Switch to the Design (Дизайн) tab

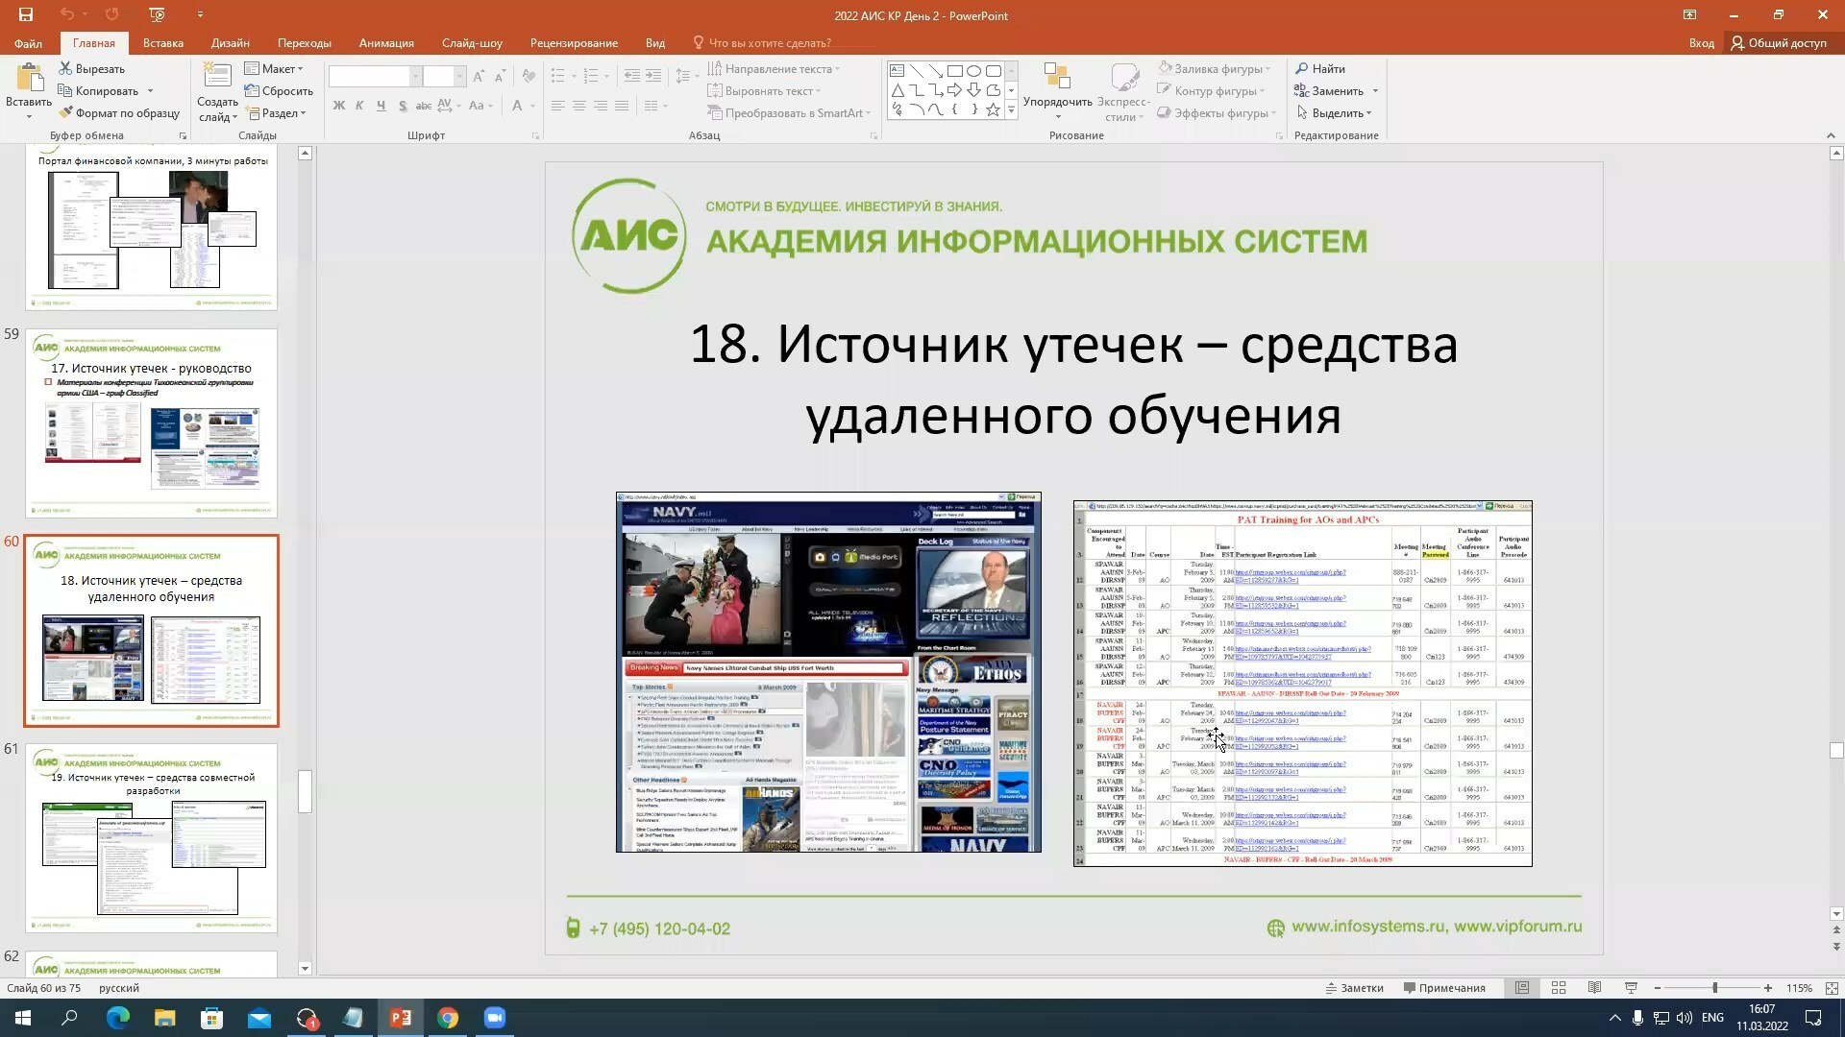tap(231, 43)
